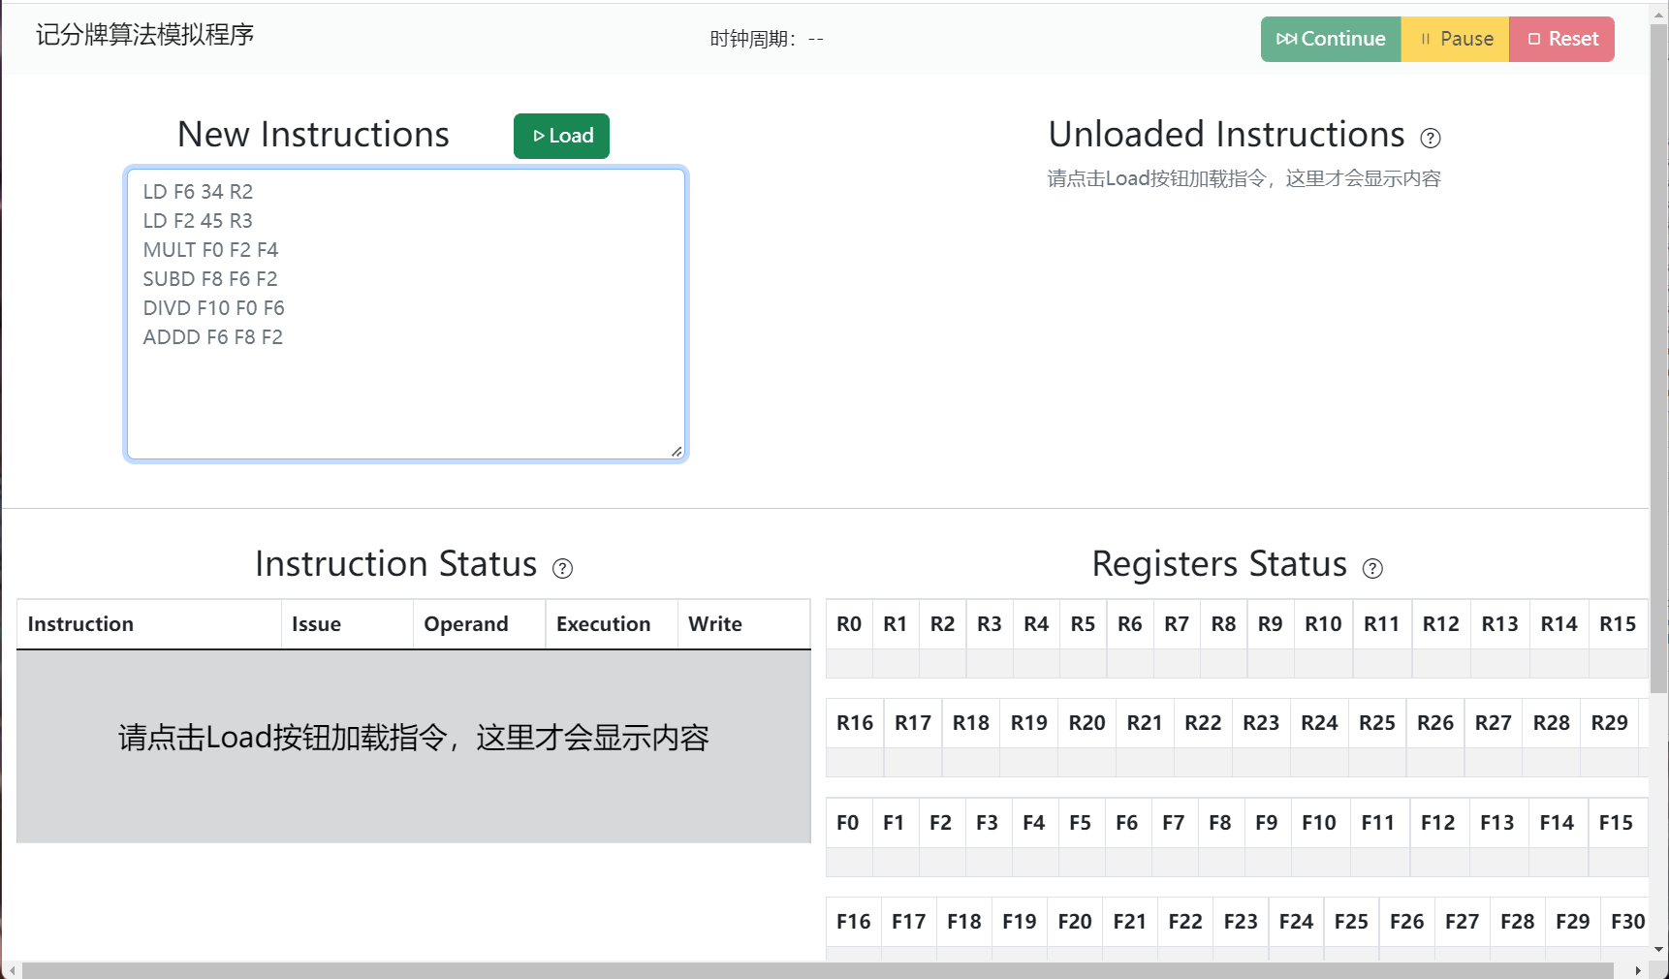Screen dimensions: 1669x979
Task: Open Instruction Status help icon
Action: click(562, 568)
